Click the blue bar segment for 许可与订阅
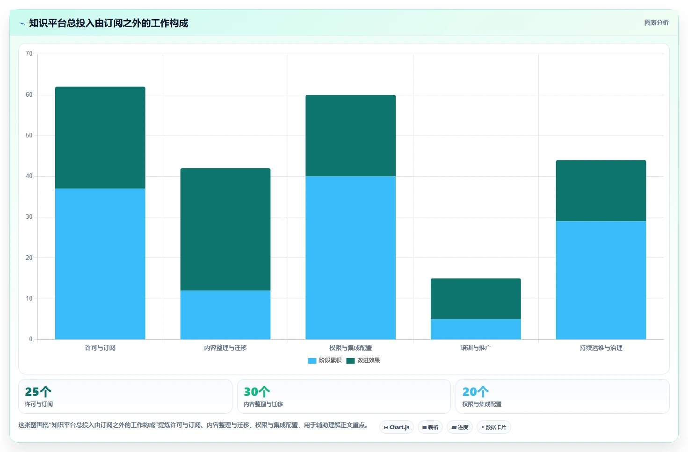 (x=100, y=264)
